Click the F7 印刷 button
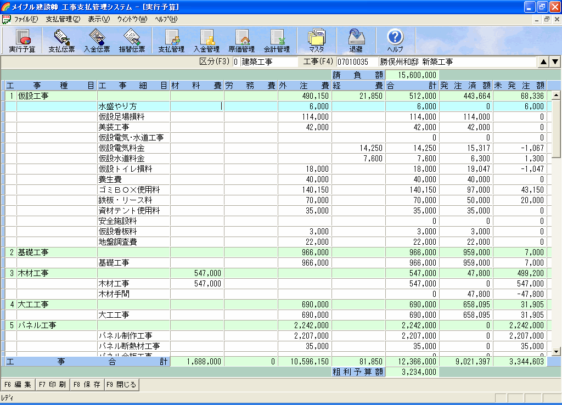The image size is (562, 405). (x=53, y=384)
